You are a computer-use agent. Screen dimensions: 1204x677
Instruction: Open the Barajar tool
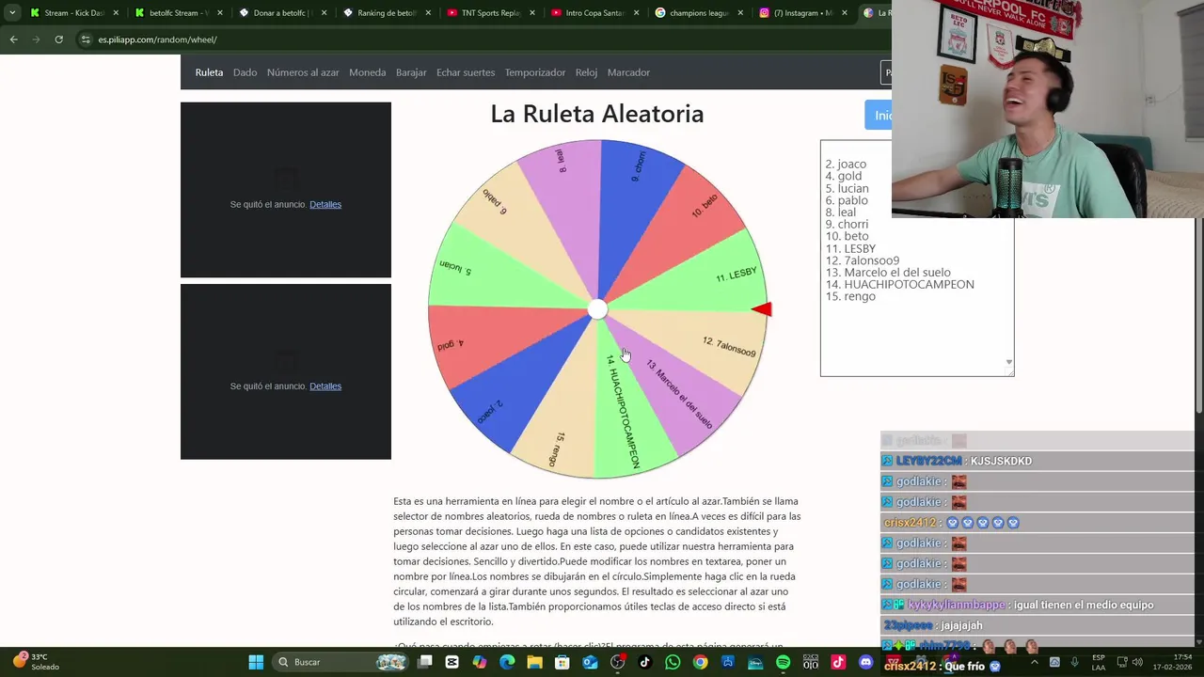coord(411,72)
